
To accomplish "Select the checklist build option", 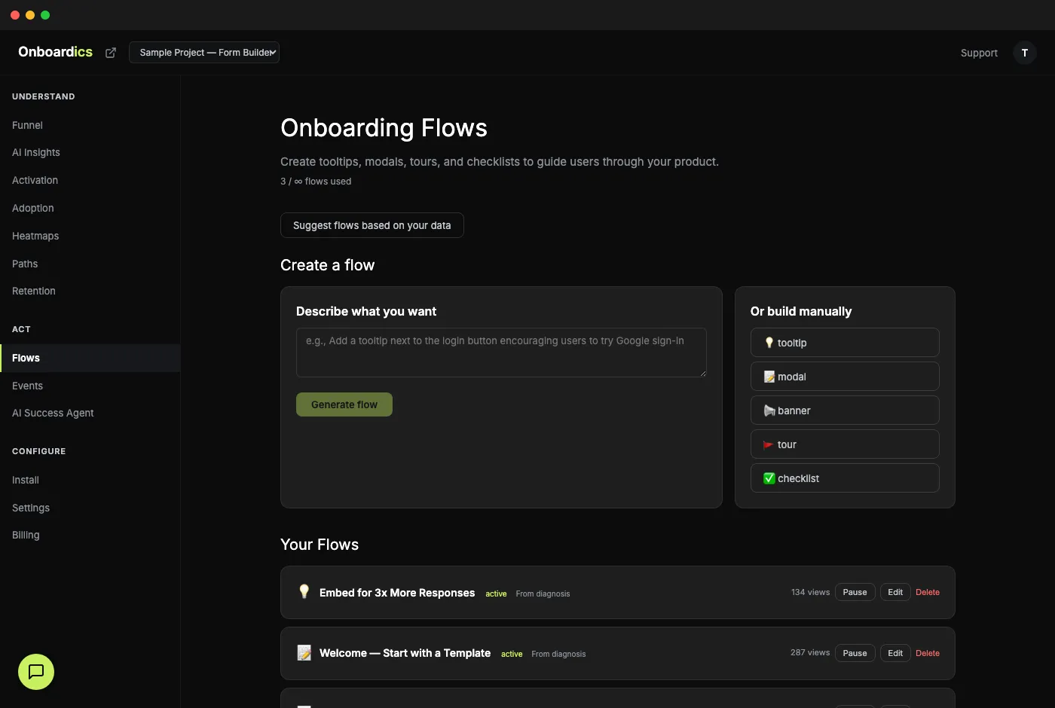I will [844, 478].
